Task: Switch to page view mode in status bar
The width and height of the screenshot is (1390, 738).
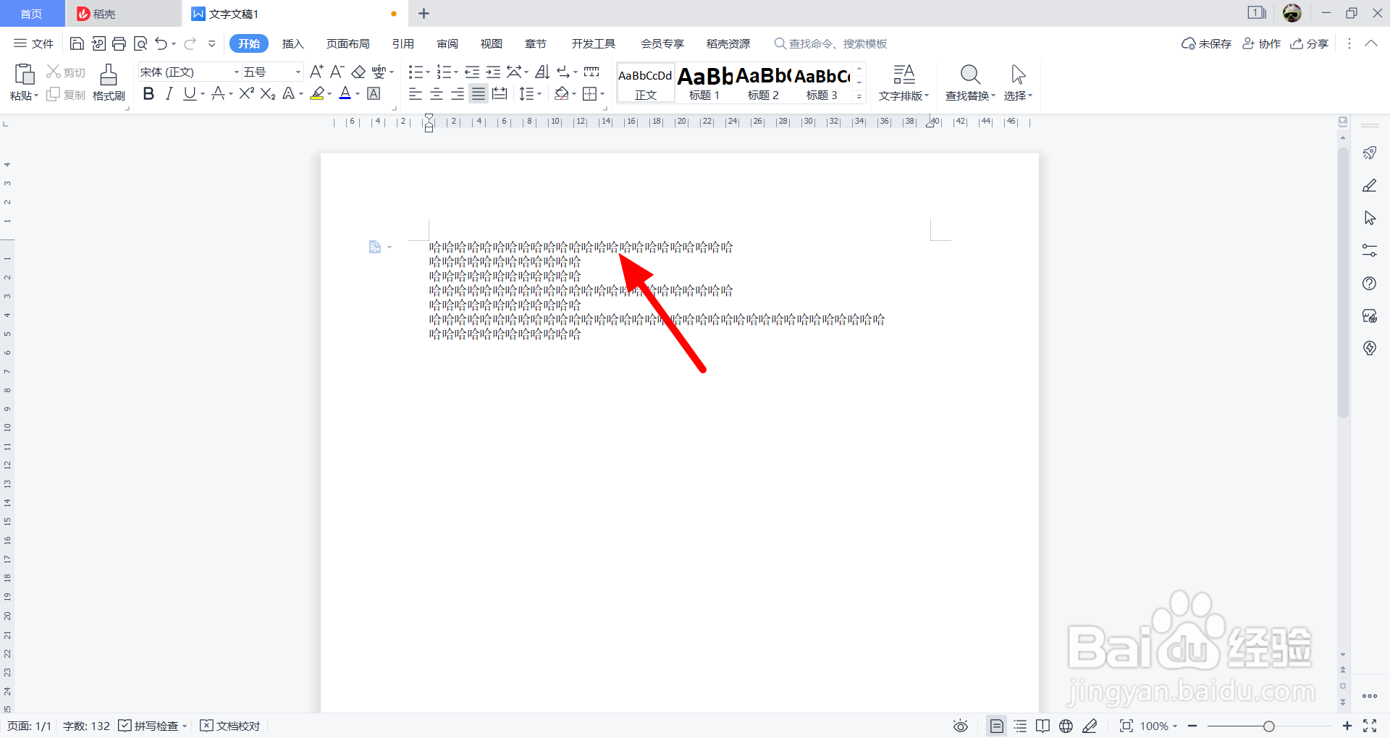Action: click(997, 726)
